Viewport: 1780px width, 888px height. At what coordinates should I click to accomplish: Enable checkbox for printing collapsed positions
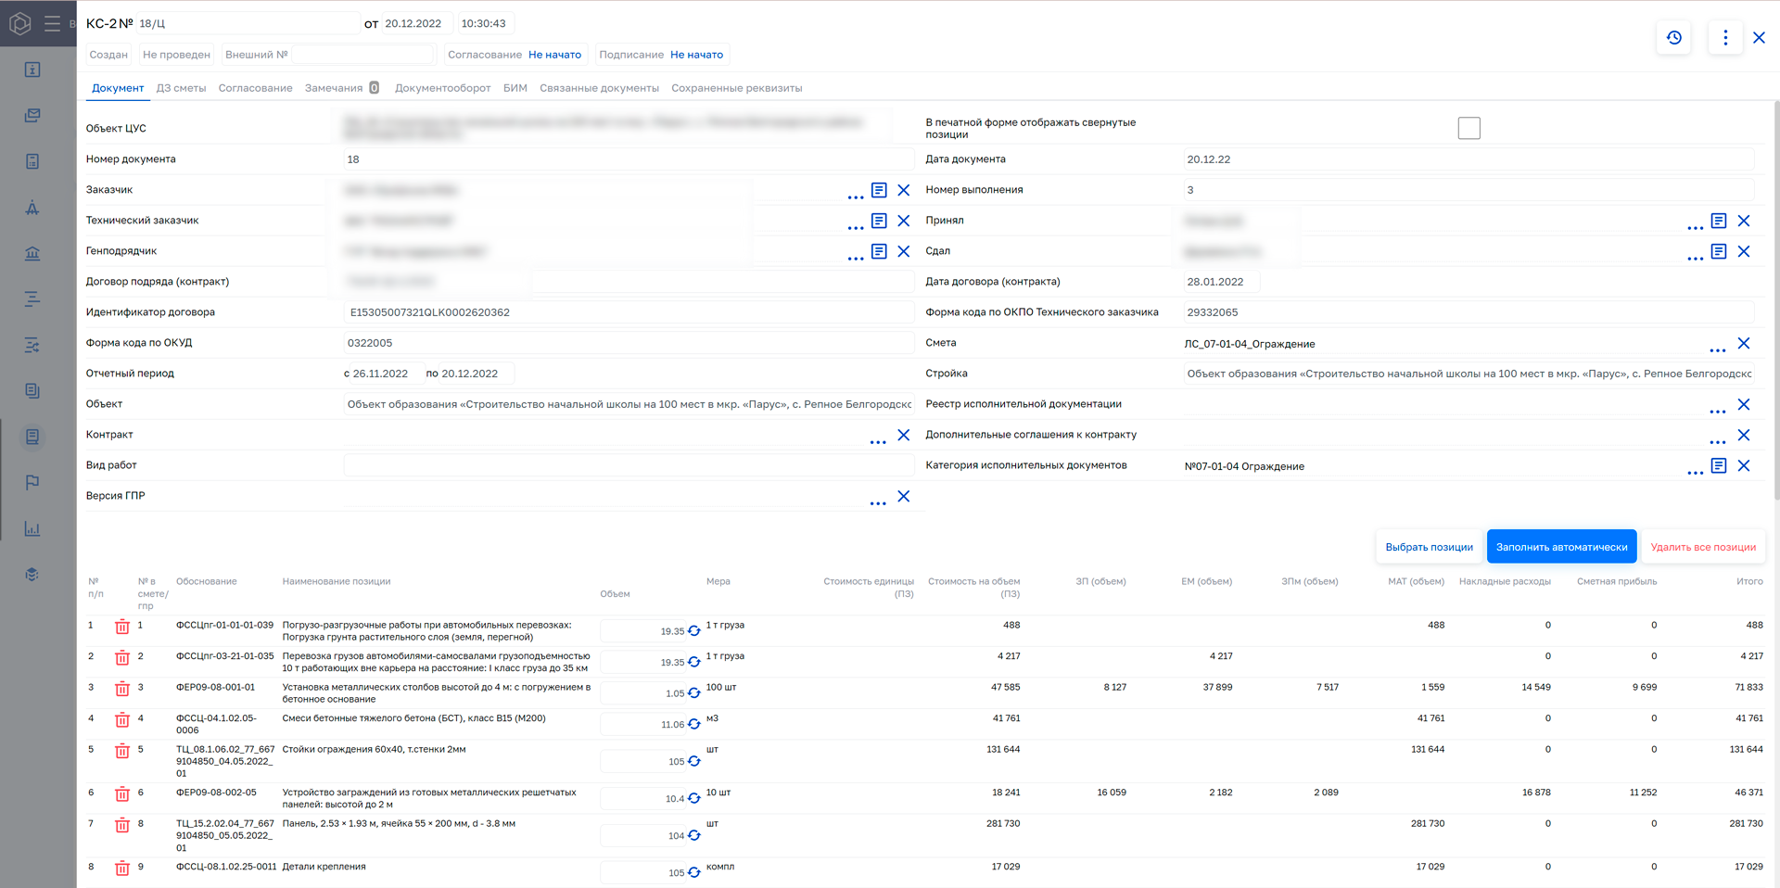pos(1468,128)
